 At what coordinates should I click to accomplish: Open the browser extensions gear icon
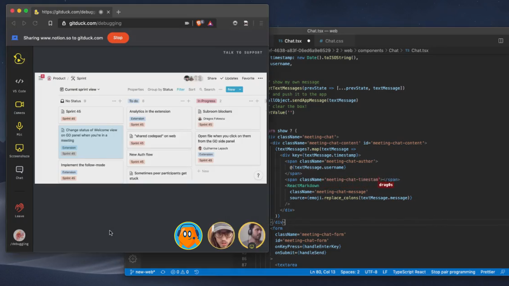[x=235, y=23]
